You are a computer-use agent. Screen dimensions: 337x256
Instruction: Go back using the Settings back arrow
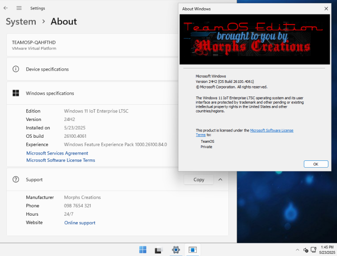tap(5, 8)
